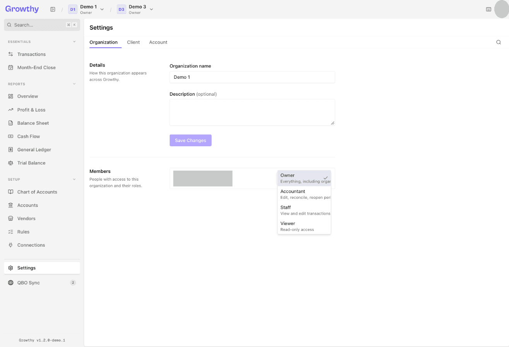Open Settings in the sidebar
The height and width of the screenshot is (347, 509).
click(x=42, y=268)
